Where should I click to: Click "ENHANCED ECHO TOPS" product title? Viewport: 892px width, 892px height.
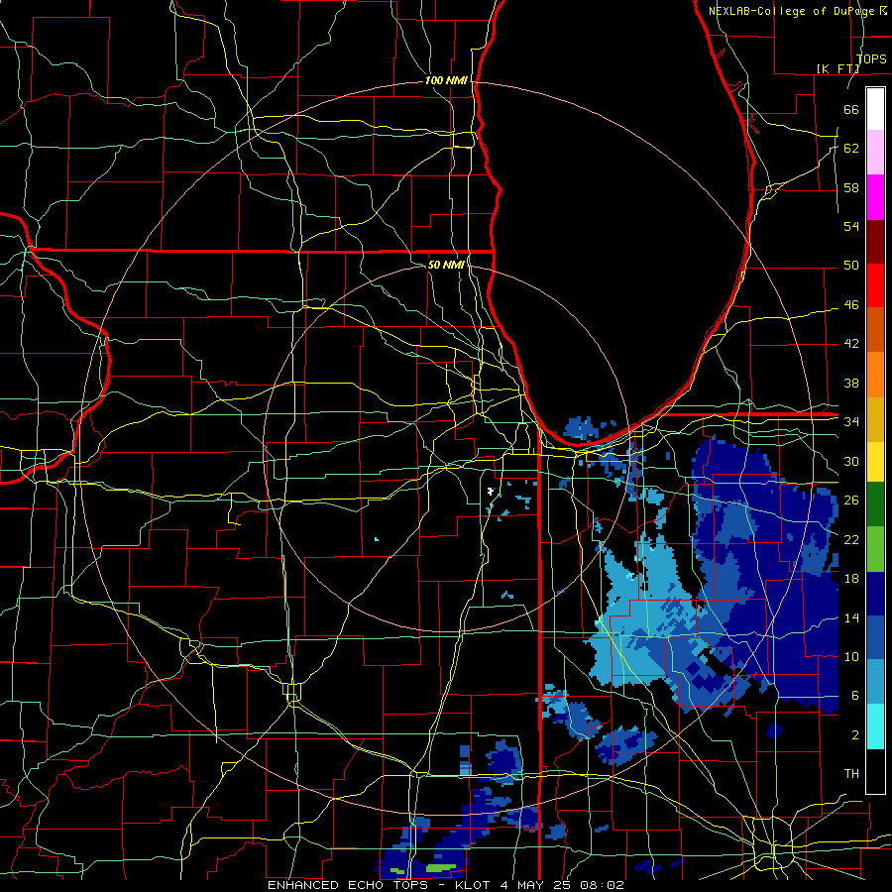[x=349, y=885]
